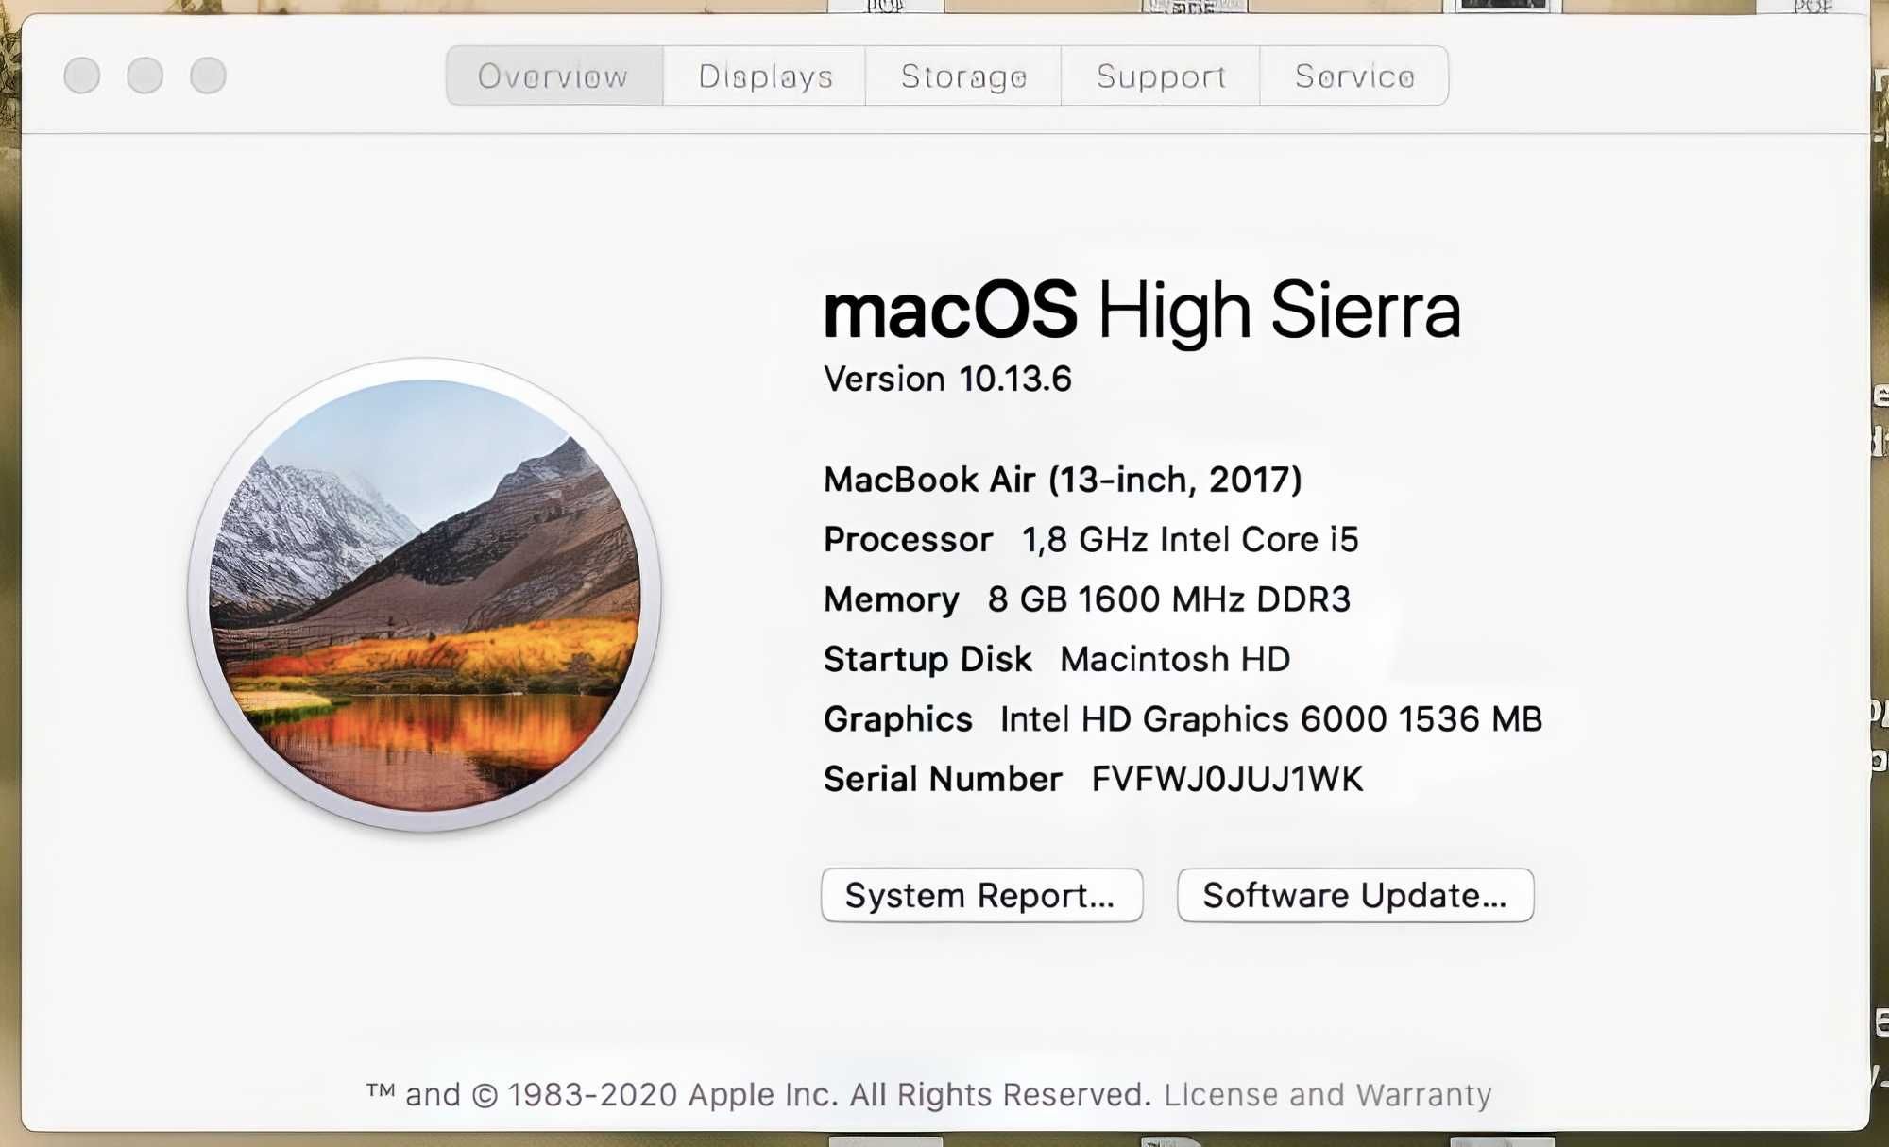1889x1147 pixels.
Task: Click the memory value 8 GB 1600 MHz DDR3
Action: pos(1169,599)
